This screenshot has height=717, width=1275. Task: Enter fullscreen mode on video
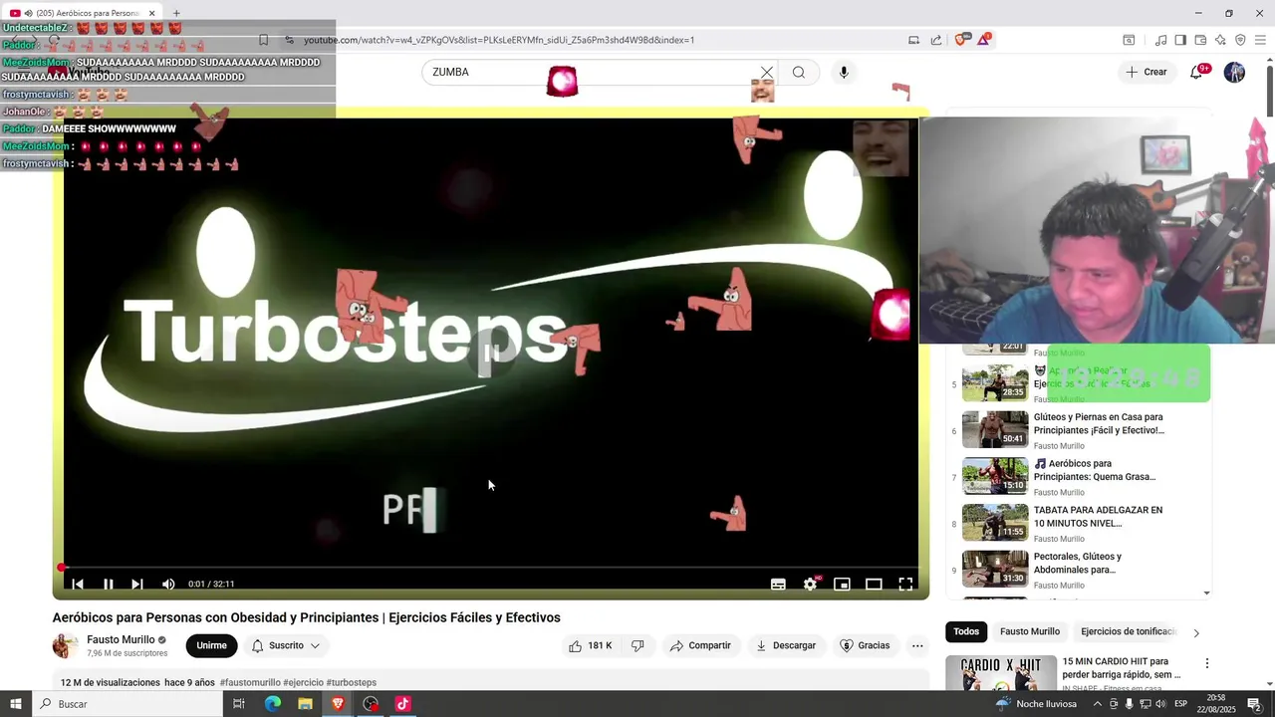pos(905,585)
